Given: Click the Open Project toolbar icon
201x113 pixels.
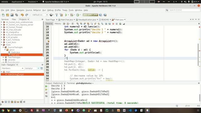Looking at the screenshot, I should (x=12, y=15).
